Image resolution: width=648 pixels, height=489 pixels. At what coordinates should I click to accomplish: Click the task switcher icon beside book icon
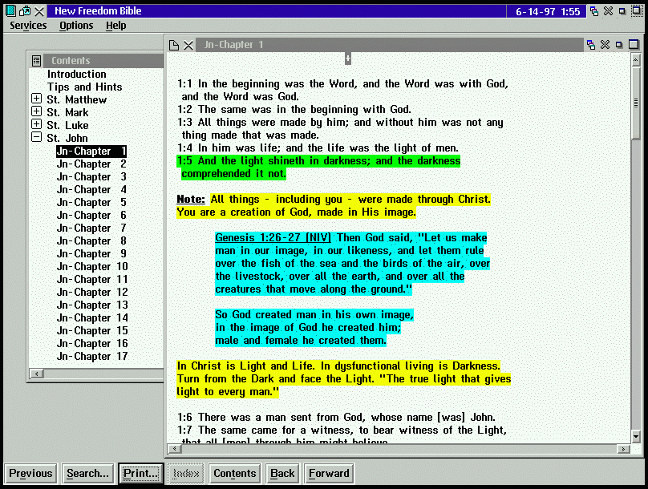[x=24, y=11]
